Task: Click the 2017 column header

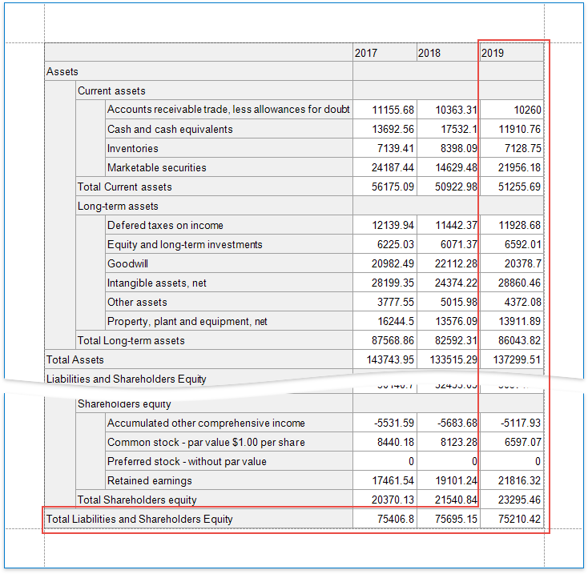Action: [384, 53]
